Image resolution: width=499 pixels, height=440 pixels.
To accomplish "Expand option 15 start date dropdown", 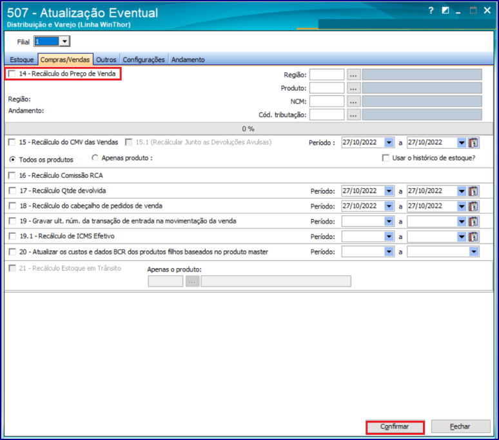I will (x=389, y=143).
